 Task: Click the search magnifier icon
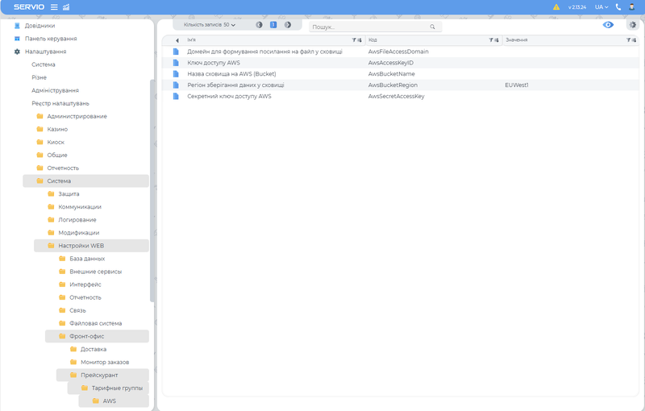432,27
